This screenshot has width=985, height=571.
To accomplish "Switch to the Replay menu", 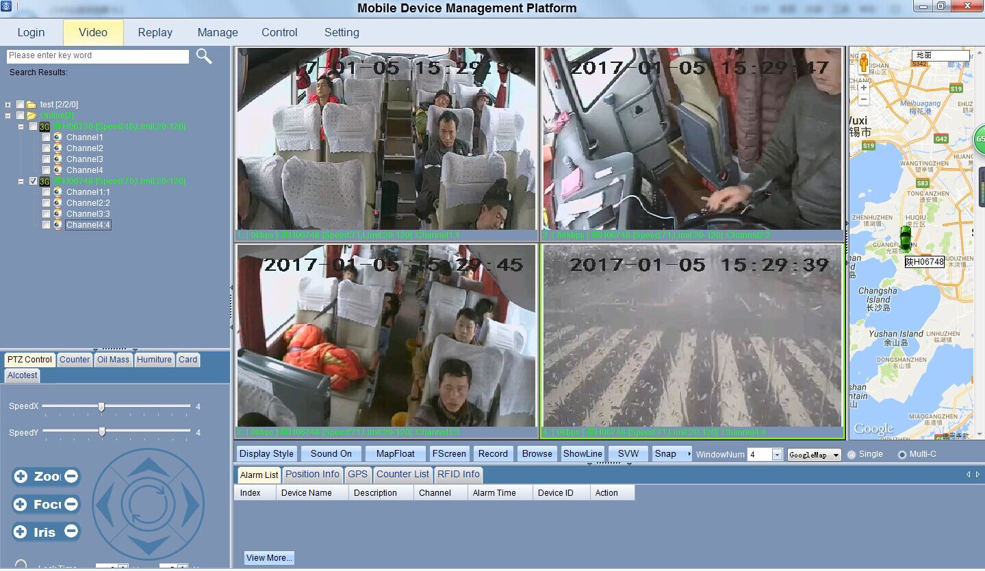I will [x=155, y=32].
